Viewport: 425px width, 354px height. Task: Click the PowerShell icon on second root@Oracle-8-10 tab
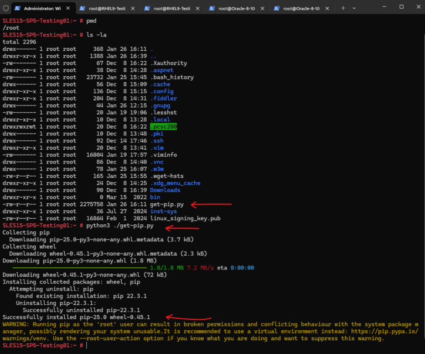pos(277,8)
